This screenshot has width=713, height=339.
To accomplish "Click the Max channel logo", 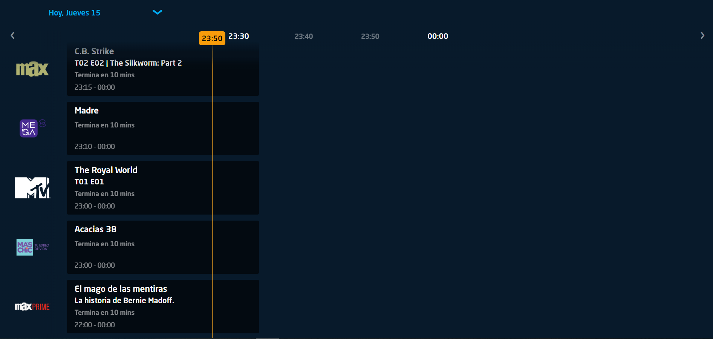I will click(x=32, y=69).
